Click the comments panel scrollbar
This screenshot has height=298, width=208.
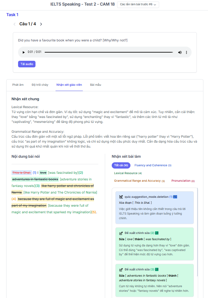[x=197, y=230]
